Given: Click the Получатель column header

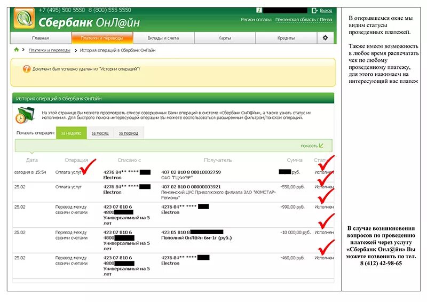Looking at the screenshot, I should (x=218, y=160).
